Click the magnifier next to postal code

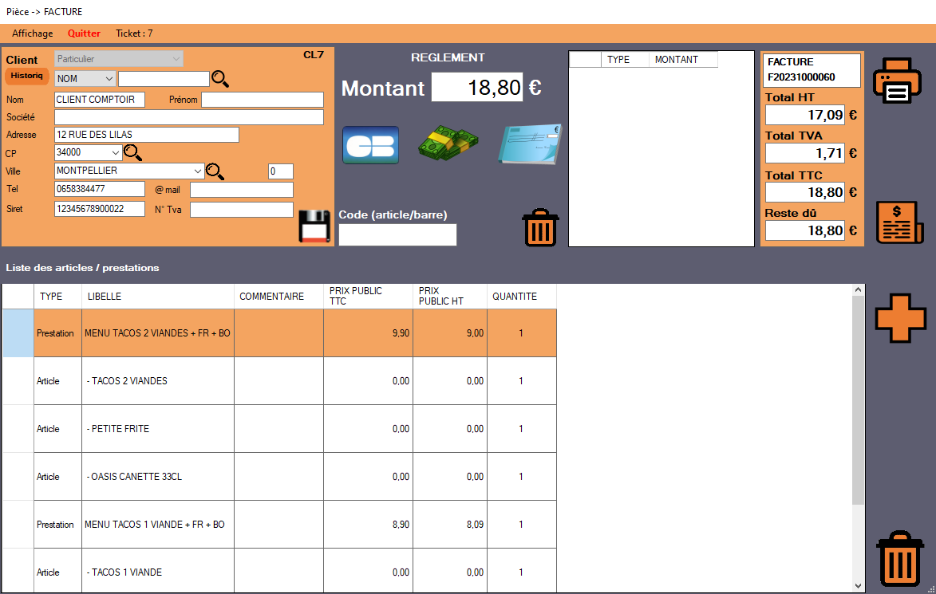point(132,152)
